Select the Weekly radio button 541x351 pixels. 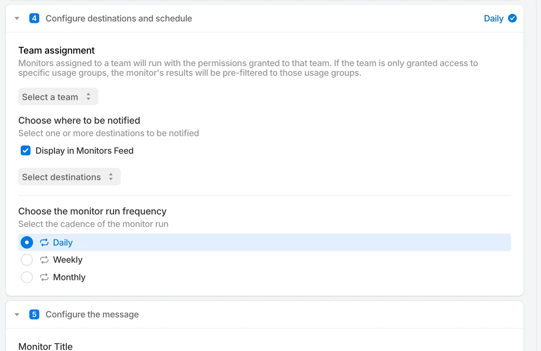27,260
